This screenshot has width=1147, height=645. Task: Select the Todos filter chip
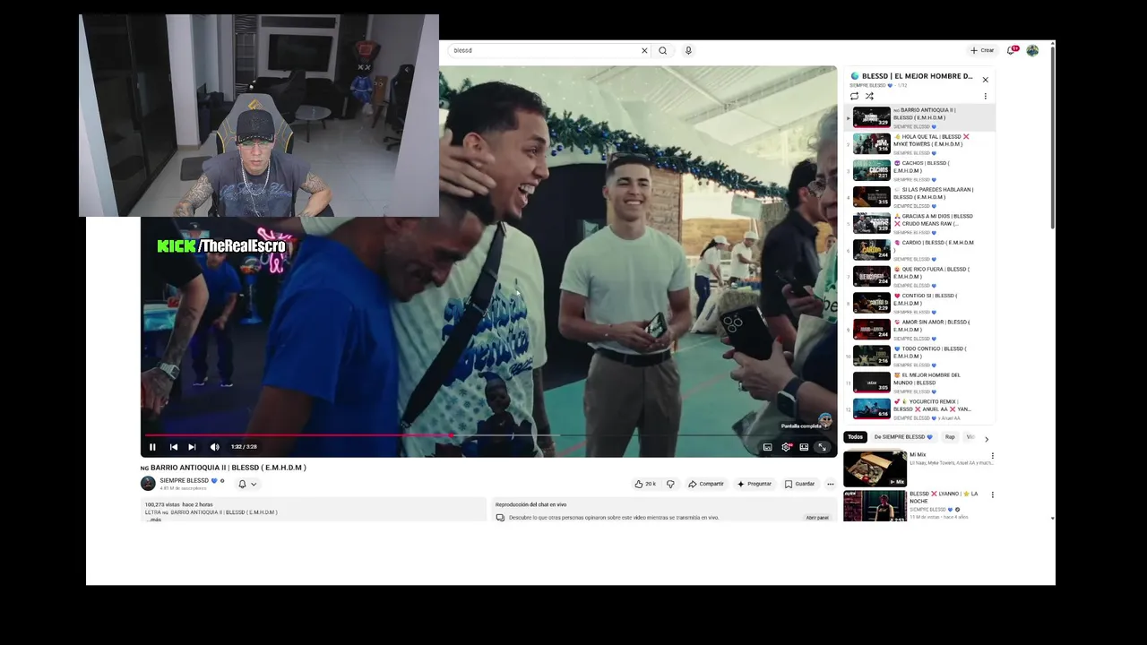point(856,437)
